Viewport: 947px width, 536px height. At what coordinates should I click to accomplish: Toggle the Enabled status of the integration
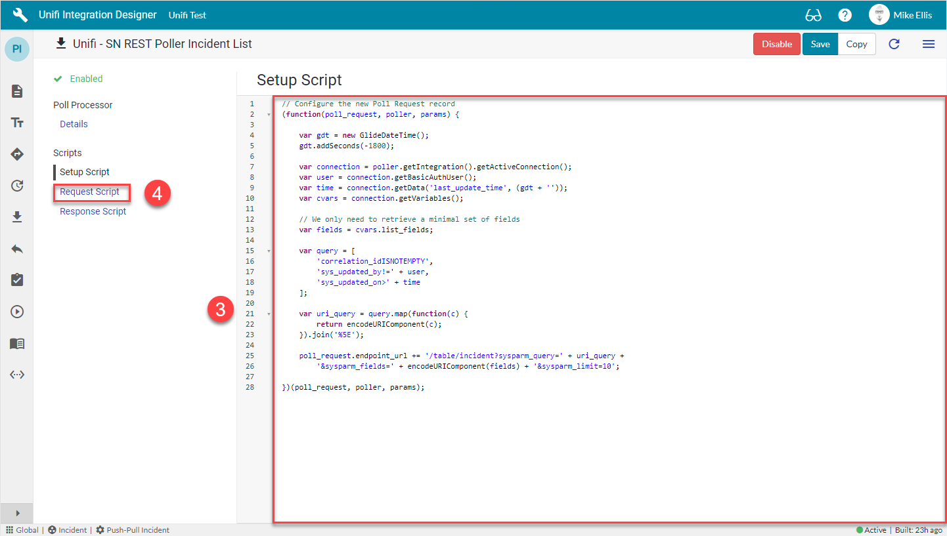tap(78, 78)
